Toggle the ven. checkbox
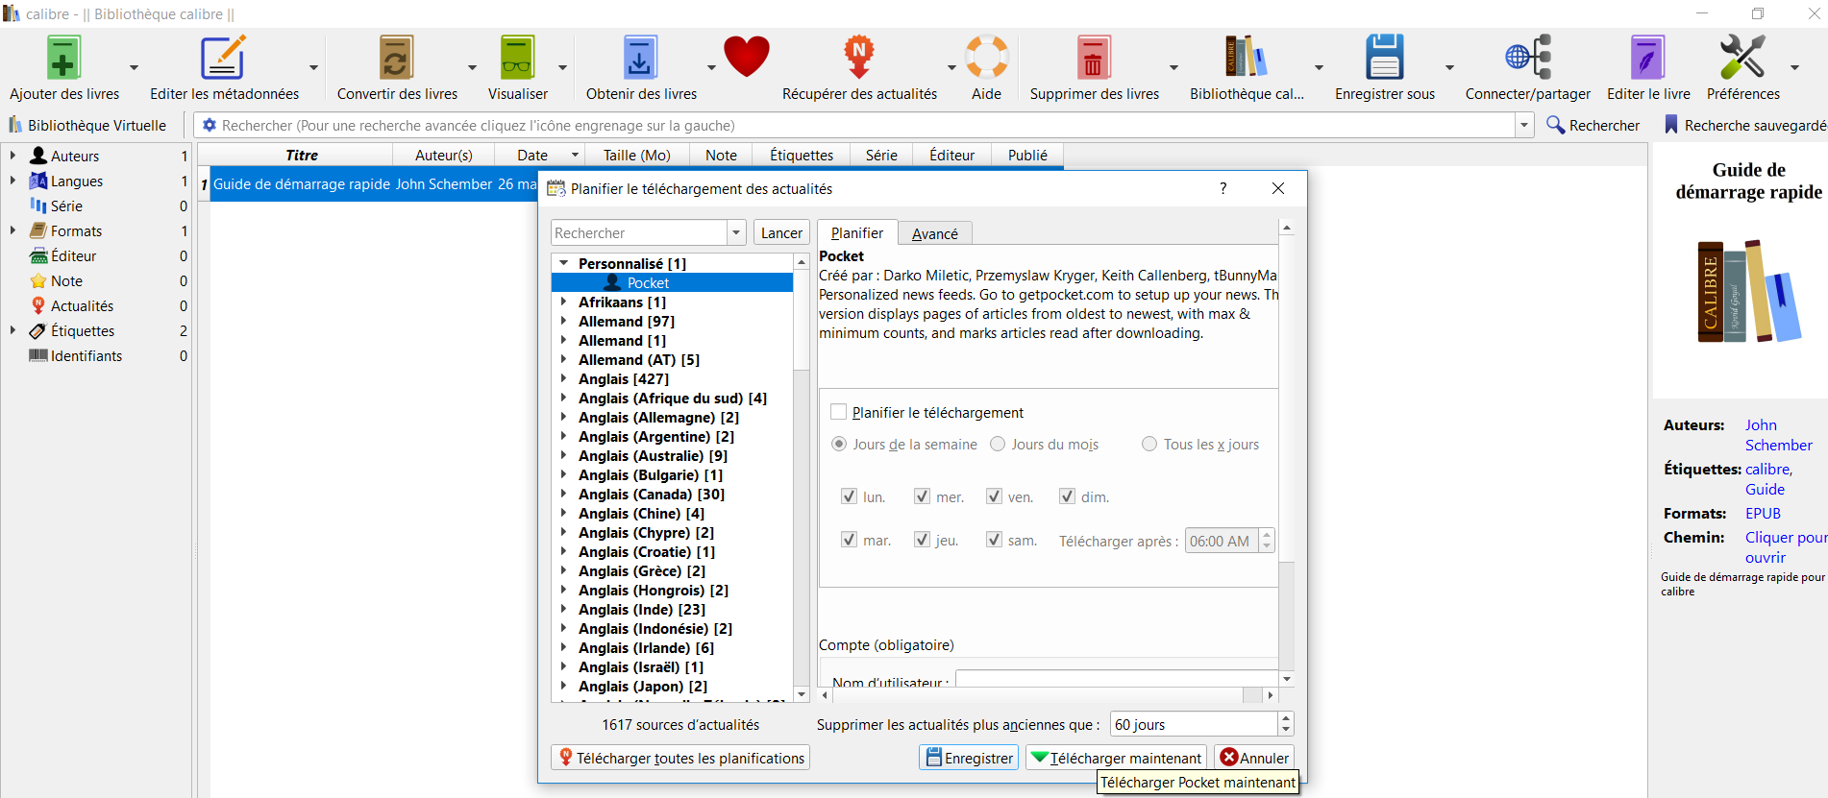 (x=995, y=496)
